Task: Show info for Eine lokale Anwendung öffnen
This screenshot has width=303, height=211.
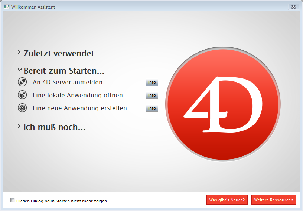Action: click(x=152, y=95)
